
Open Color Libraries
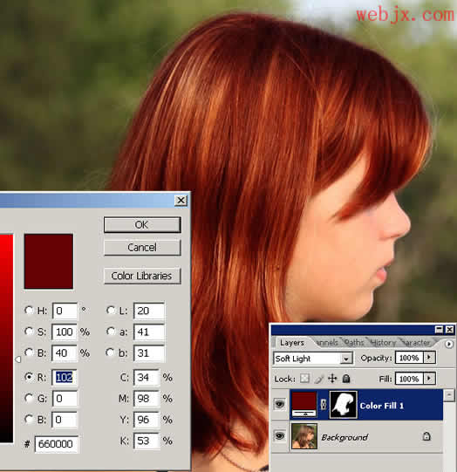click(x=142, y=276)
